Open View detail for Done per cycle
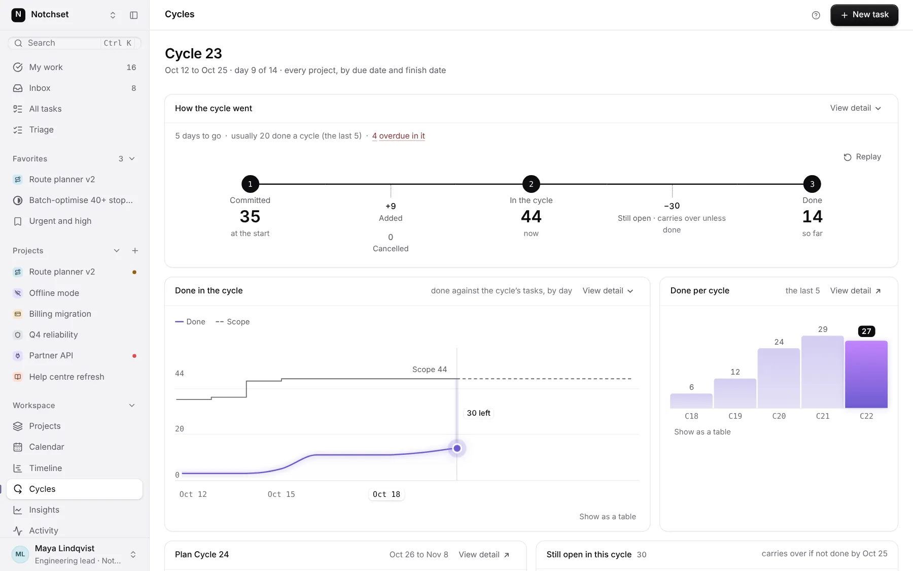The height and width of the screenshot is (571, 913). [856, 291]
